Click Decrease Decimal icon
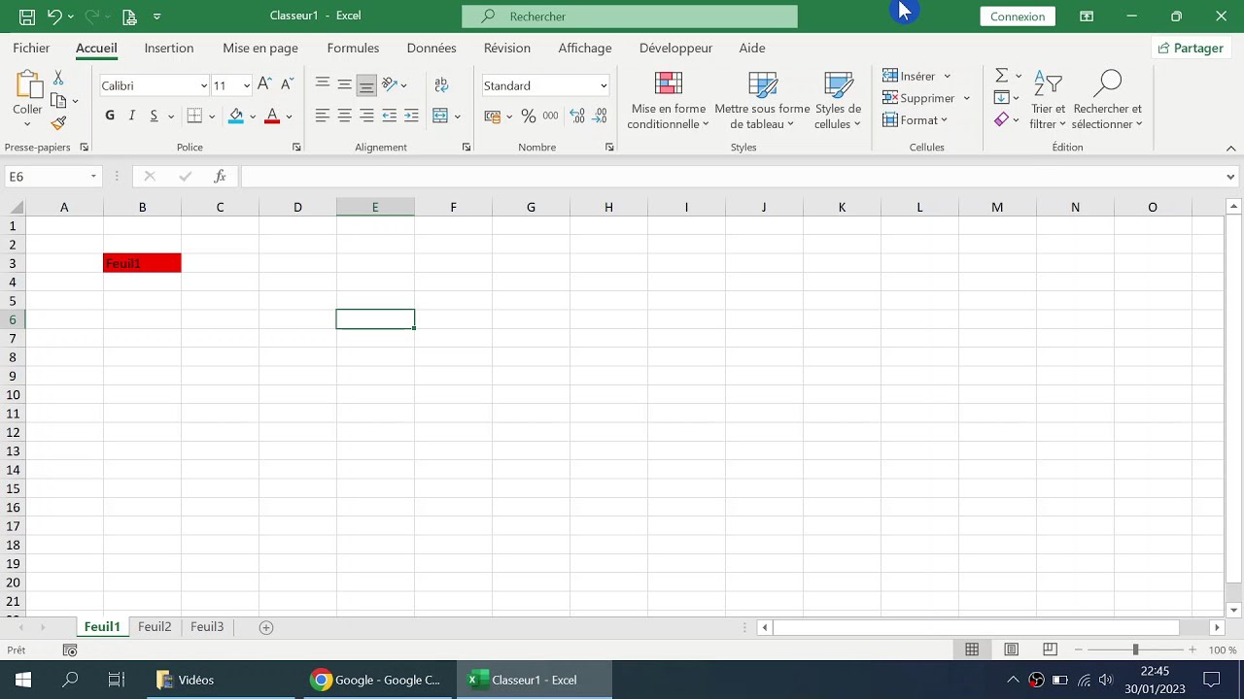 pos(601,116)
